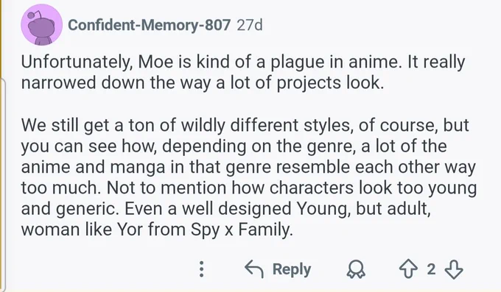Click the 27d comment timestamp

coord(250,25)
